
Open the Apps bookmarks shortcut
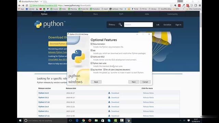pos(21,9)
